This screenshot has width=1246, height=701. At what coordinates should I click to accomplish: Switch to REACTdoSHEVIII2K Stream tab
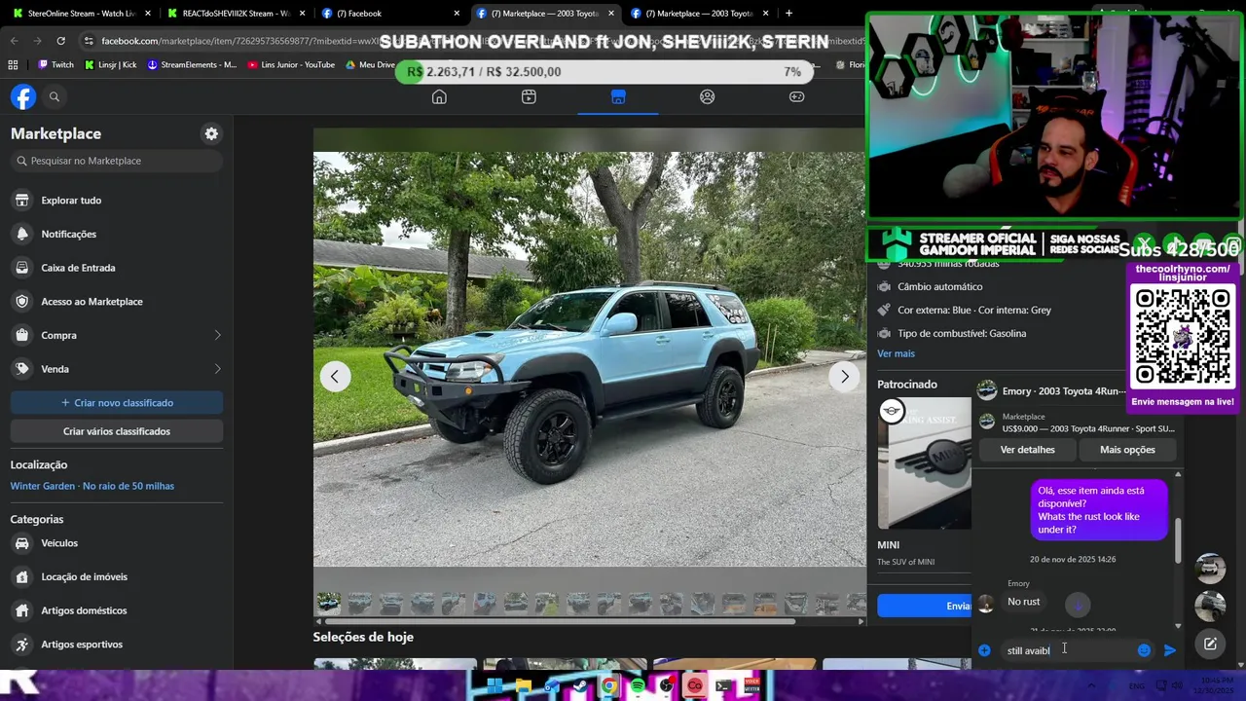pos(237,13)
